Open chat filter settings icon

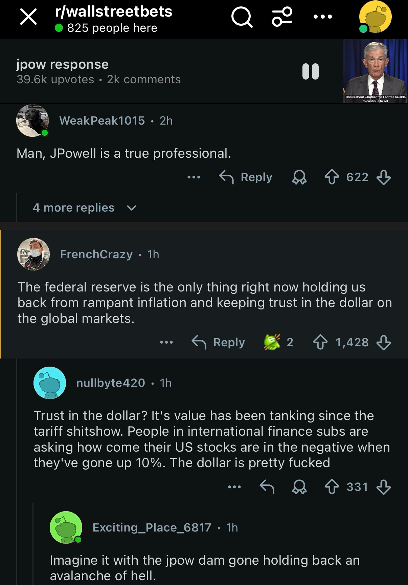(282, 17)
